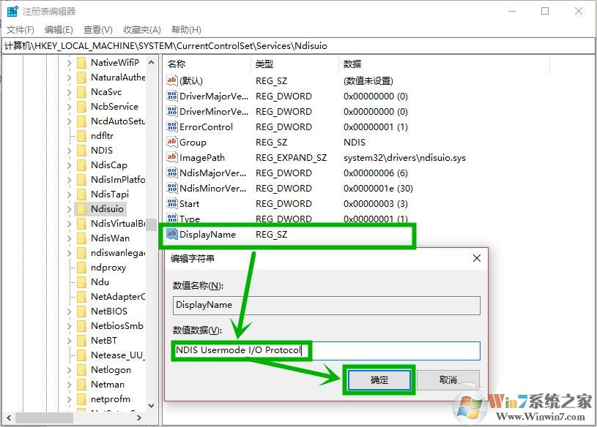Image resolution: width=597 pixels, height=427 pixels.
Task: Expand the NdisCap tree node
Action: point(70,165)
